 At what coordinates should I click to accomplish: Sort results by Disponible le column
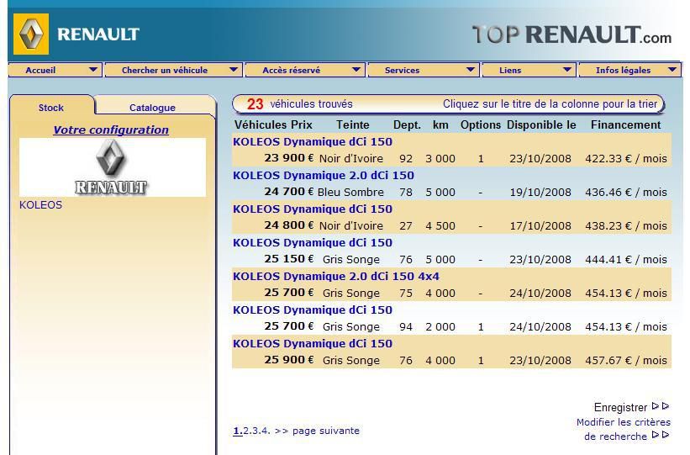click(541, 124)
